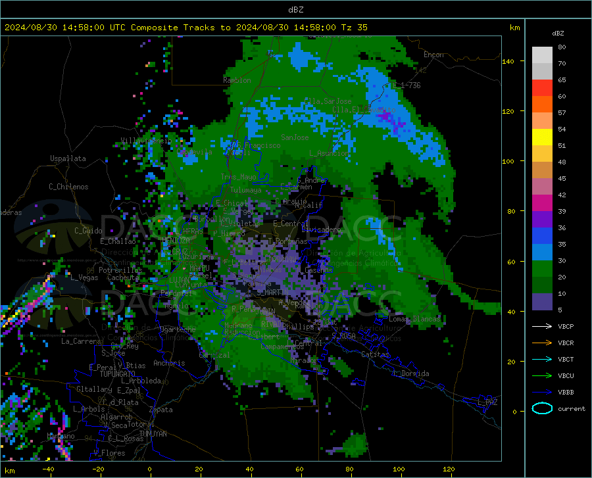592x478 pixels.
Task: Click the VBCP legend label
Action: click(566, 326)
